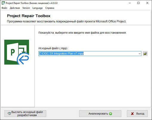Click the Выход button
Screen dimensions: 152x120
click(137, 114)
